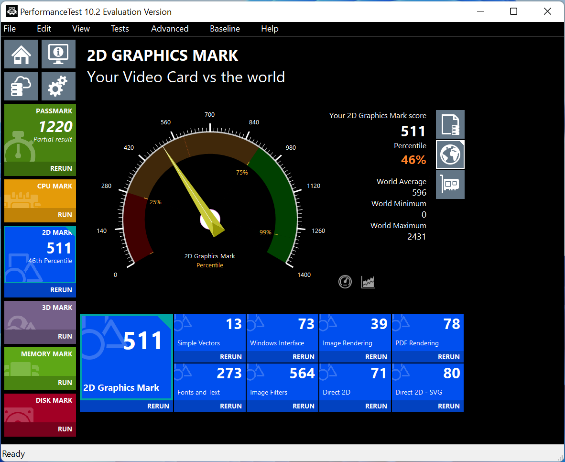Click the Home icon button
The width and height of the screenshot is (565, 462).
[x=22, y=54]
